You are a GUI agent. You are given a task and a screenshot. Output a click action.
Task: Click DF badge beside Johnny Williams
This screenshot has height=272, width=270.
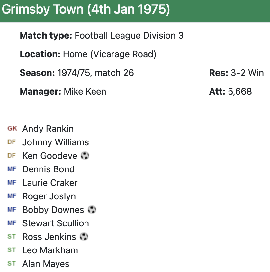point(12,142)
